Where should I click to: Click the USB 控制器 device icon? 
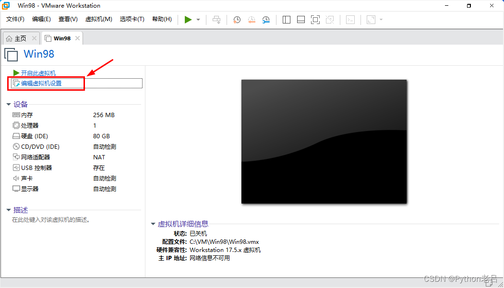[x=16, y=168]
